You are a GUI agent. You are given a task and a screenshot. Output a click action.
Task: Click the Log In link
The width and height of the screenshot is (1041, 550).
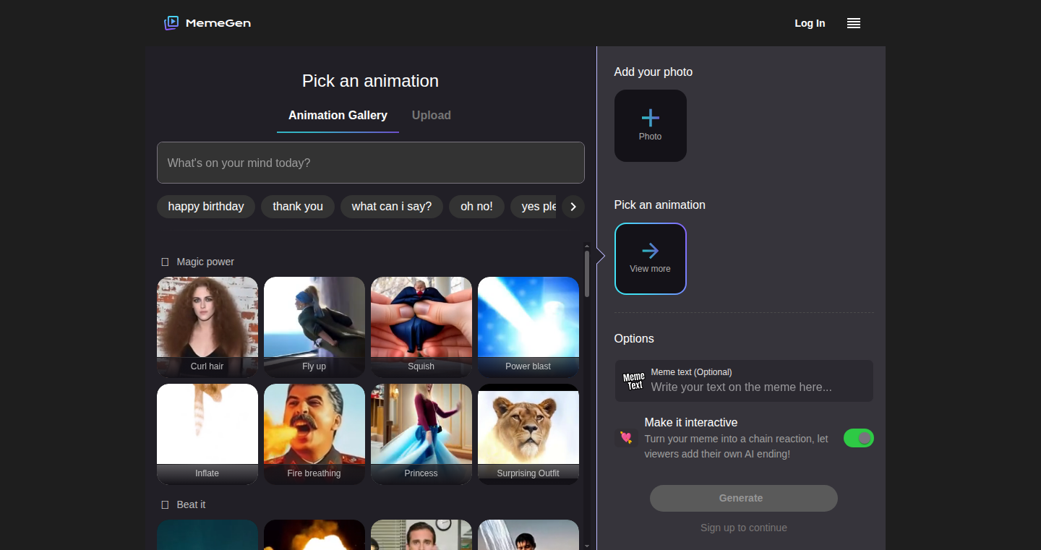tap(810, 23)
